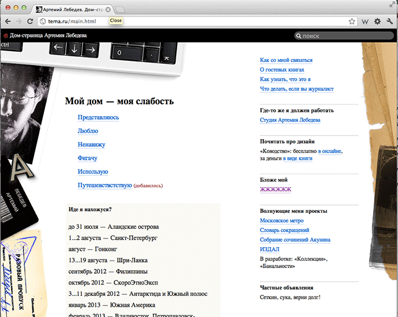Open a new tab next to the current tab
The height and width of the screenshot is (317, 398).
tap(122, 10)
